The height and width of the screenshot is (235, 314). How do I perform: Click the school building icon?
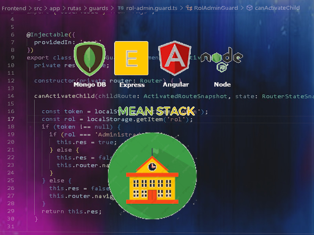point(152,176)
